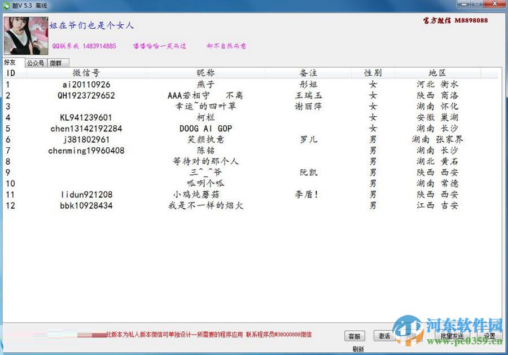Select the friend 小鸡炖蘑菇 with remark 李盾

226,195
